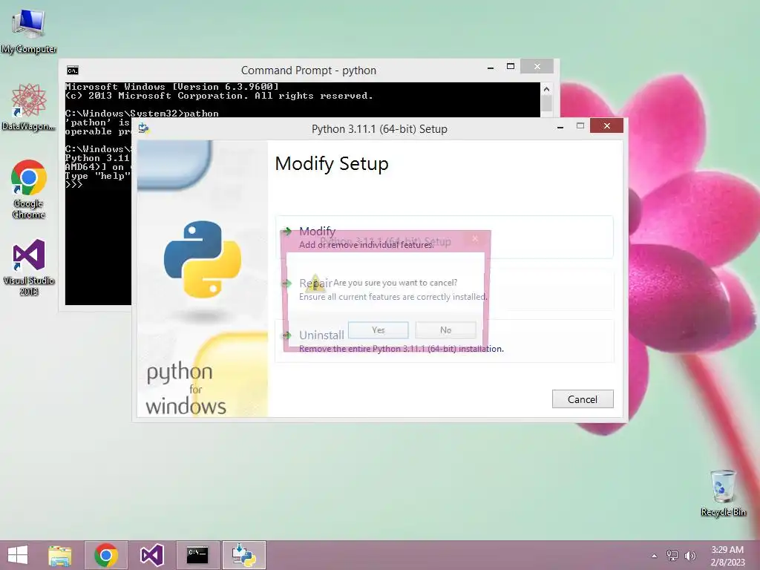The height and width of the screenshot is (570, 760).
Task: Maximize the Command Prompt window
Action: click(x=511, y=66)
